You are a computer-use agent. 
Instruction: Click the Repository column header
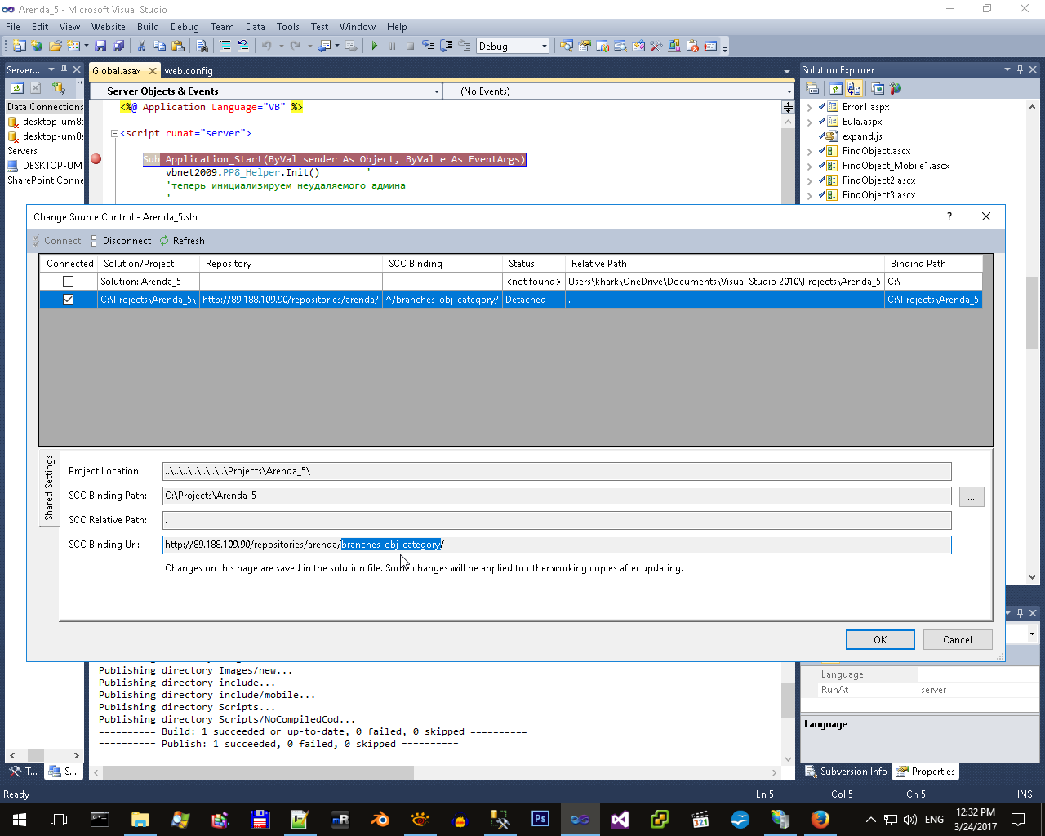pyautogui.click(x=291, y=264)
